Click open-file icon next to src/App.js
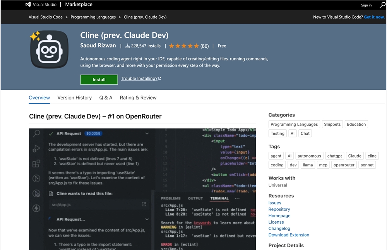The image size is (387, 250). pyautogui.click(x=144, y=204)
